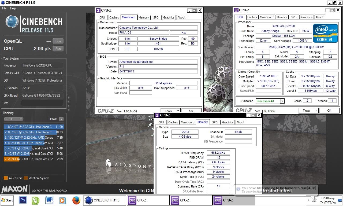Activate the first CPU-Z taskbar entry
This screenshot has width=343, height=206.
[148, 200]
